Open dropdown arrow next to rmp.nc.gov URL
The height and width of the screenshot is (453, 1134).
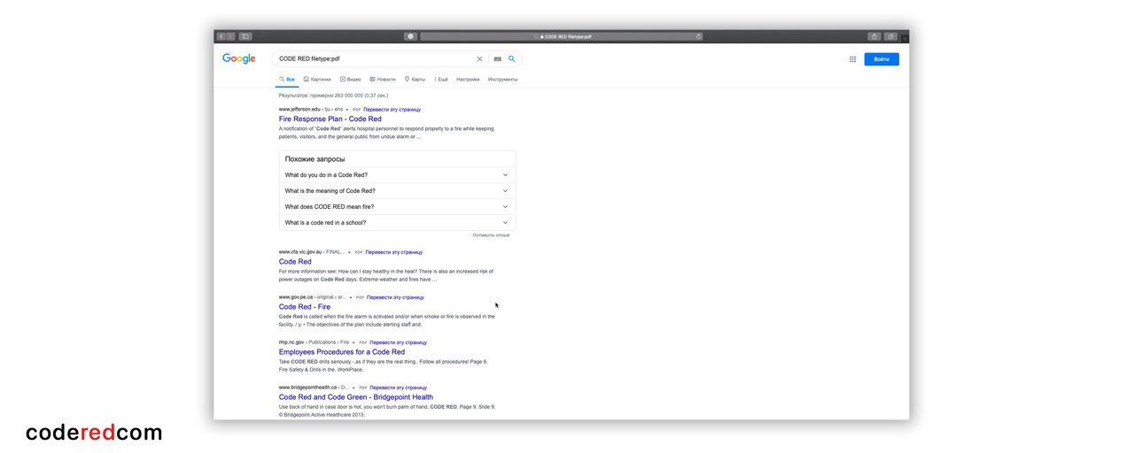click(x=353, y=342)
